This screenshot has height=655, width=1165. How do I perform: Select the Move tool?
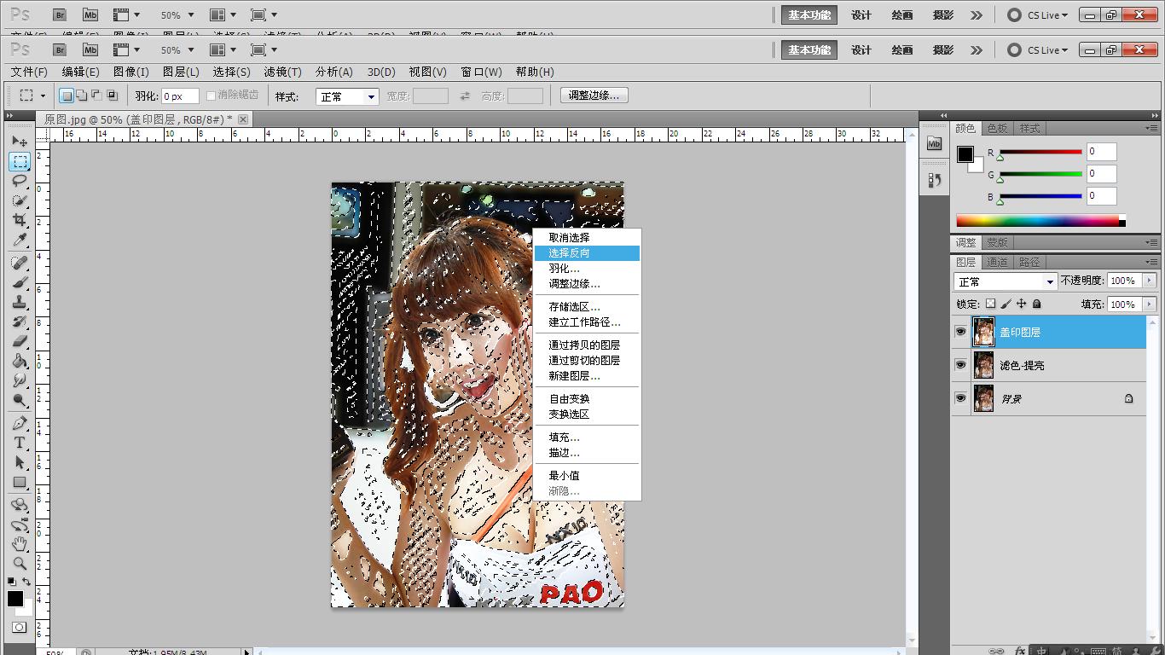tap(19, 142)
